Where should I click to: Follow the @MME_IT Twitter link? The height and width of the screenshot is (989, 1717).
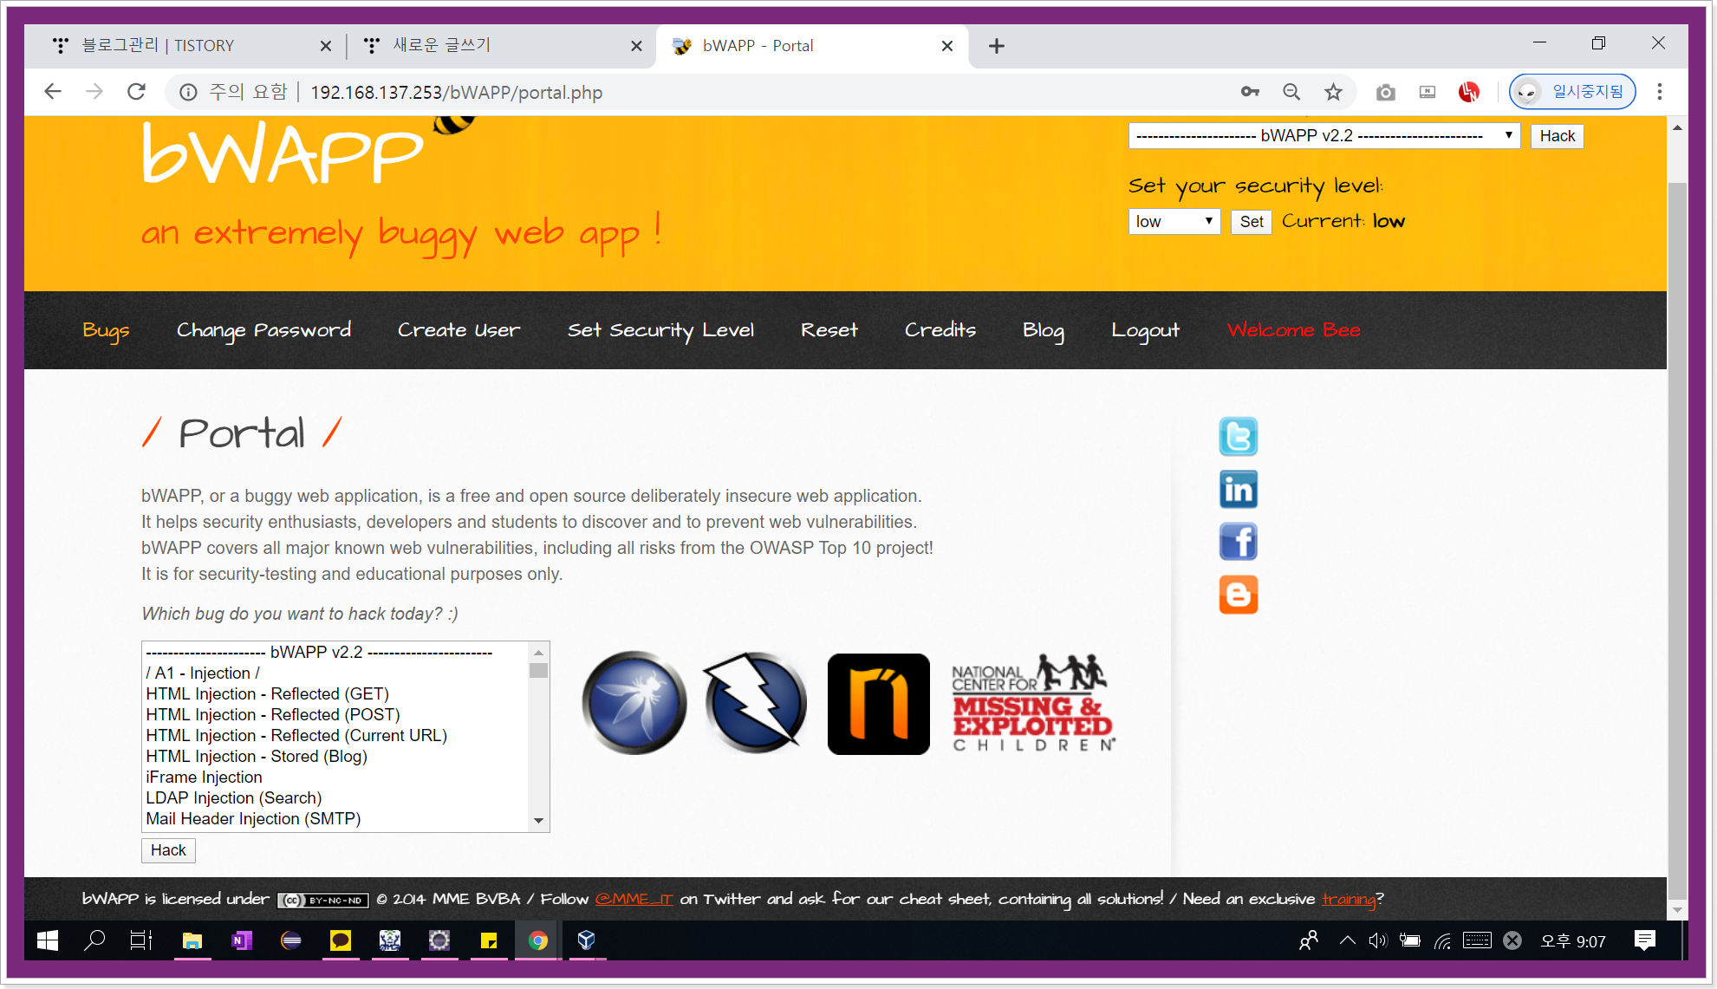pos(634,899)
